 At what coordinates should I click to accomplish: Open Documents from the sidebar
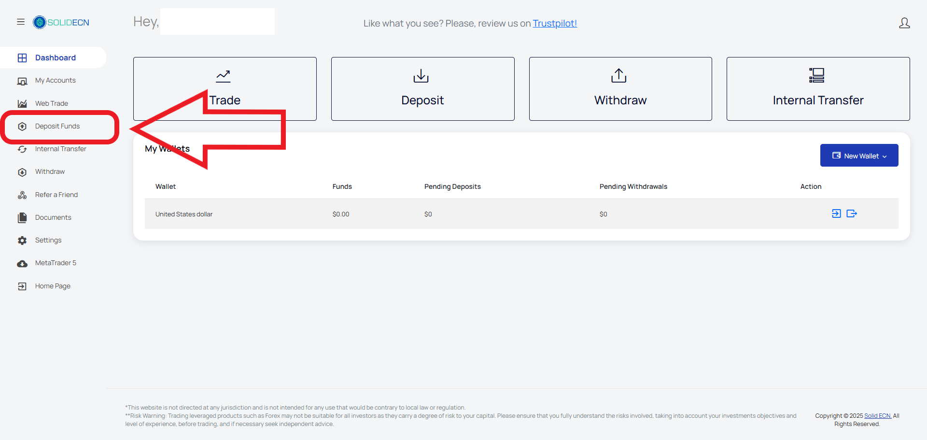(53, 217)
